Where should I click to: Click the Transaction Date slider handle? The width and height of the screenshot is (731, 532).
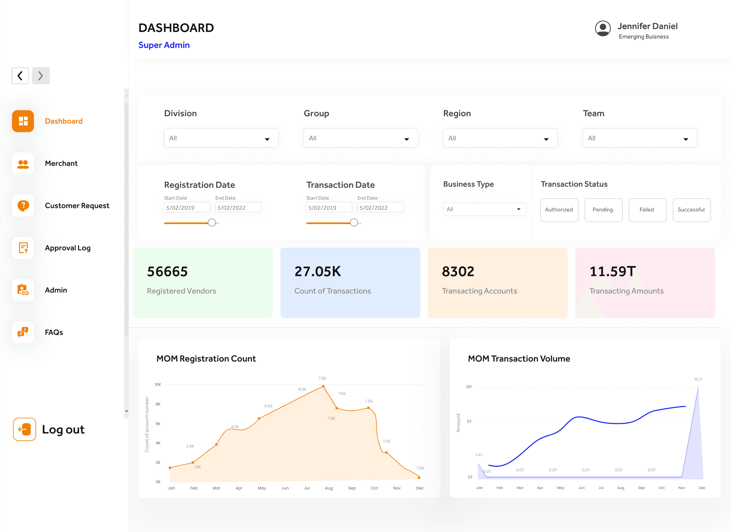tap(354, 223)
